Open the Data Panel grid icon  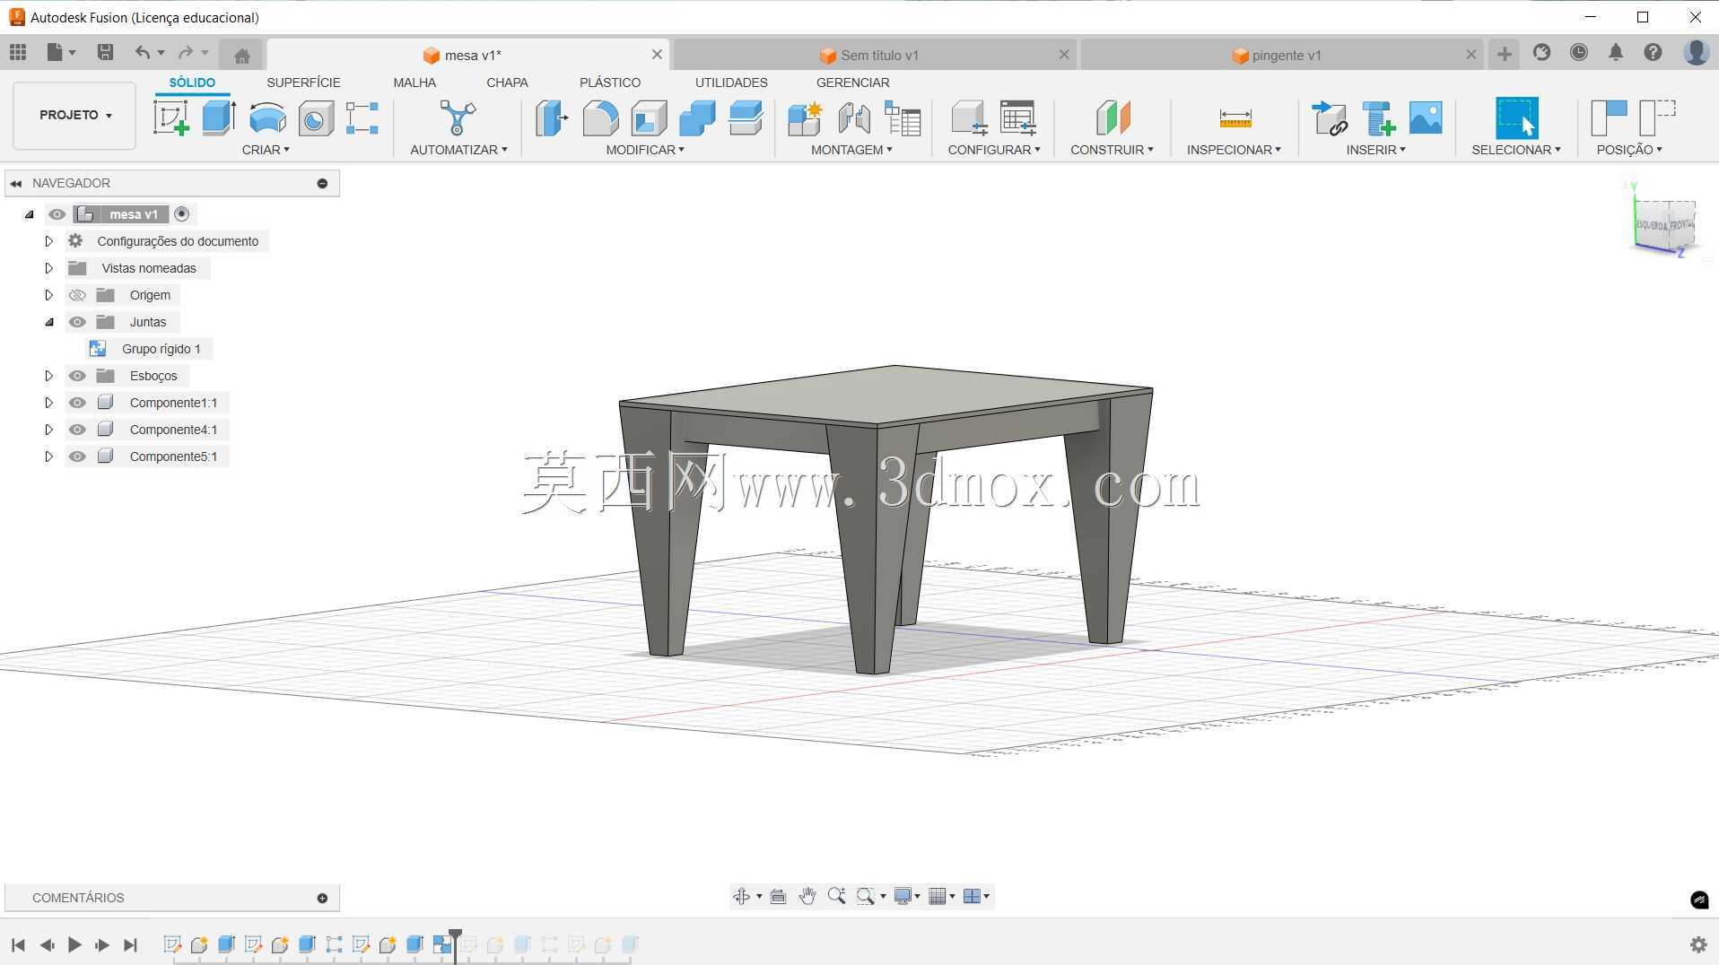[x=18, y=52]
